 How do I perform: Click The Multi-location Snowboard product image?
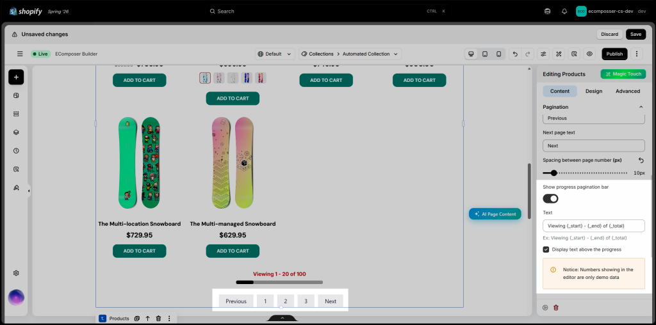[139, 163]
